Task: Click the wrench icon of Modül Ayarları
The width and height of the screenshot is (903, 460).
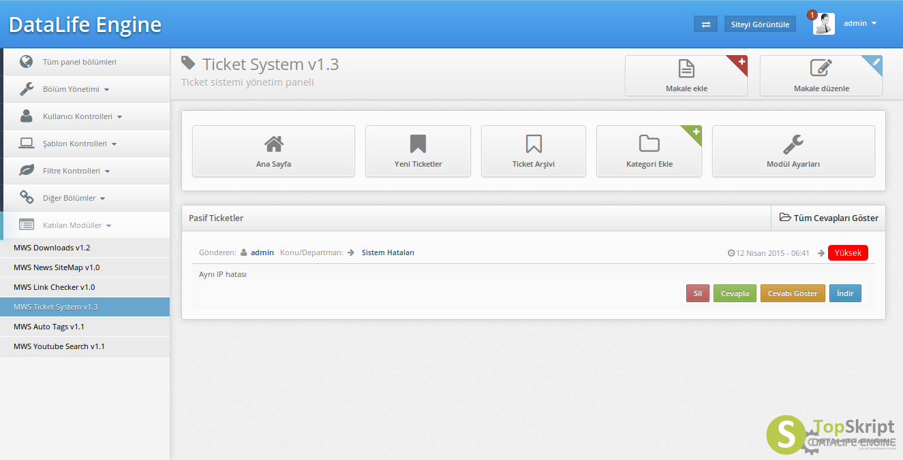Action: (x=793, y=144)
